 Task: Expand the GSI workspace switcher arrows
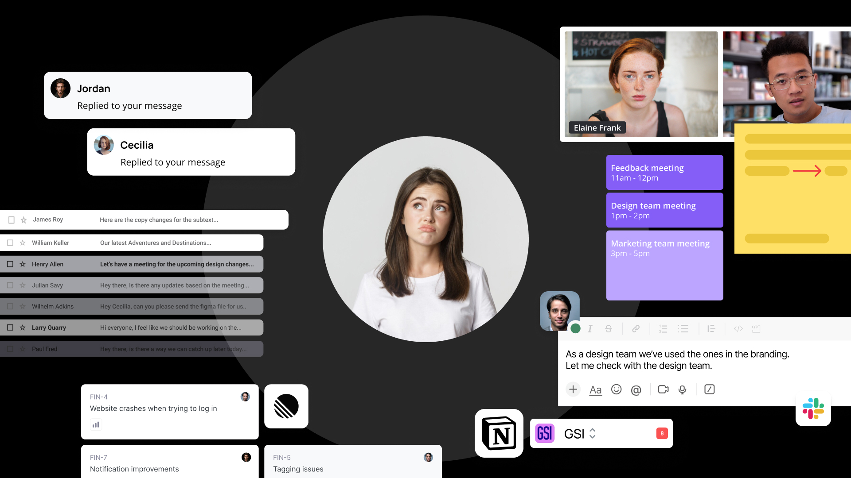pyautogui.click(x=593, y=434)
